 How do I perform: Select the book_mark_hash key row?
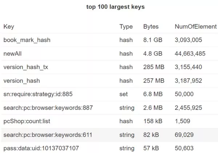pos(110,40)
